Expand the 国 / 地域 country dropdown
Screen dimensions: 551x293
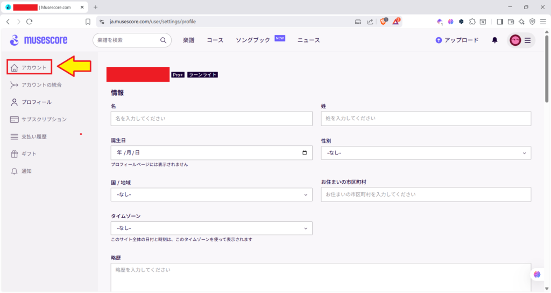(x=211, y=194)
